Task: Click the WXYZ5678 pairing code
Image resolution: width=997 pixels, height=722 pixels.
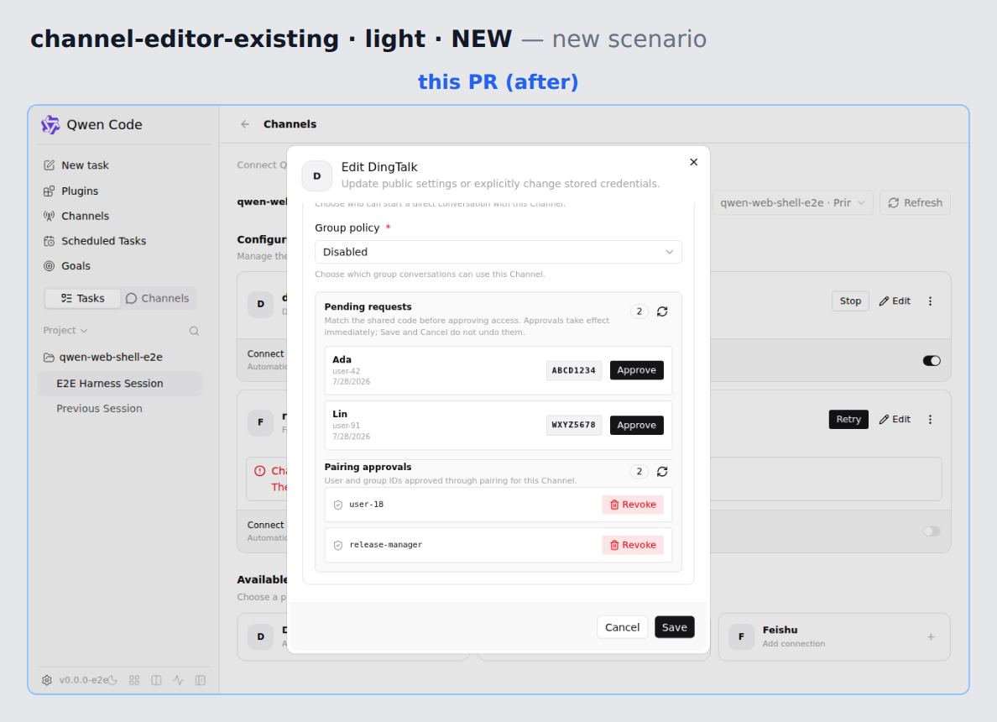Action: click(573, 425)
